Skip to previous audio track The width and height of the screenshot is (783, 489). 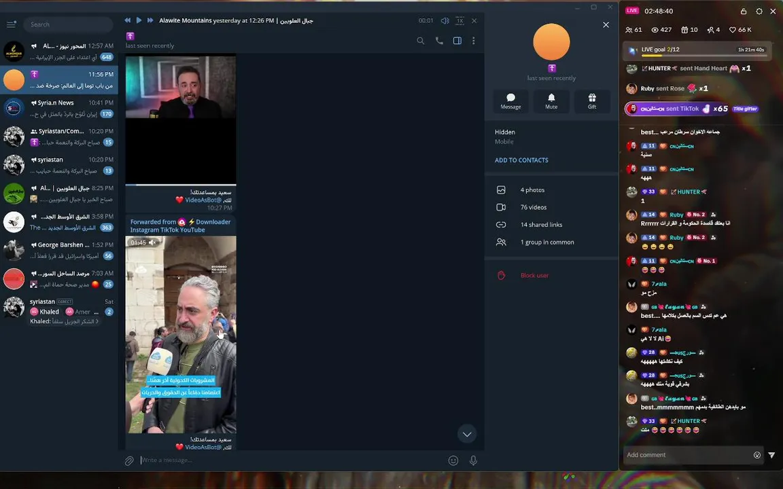point(127,20)
